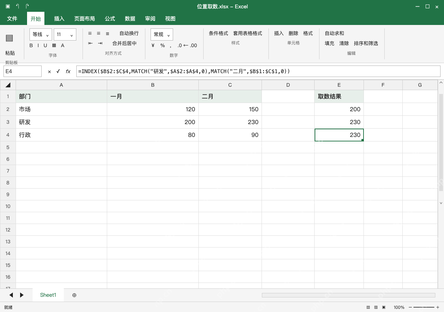This screenshot has height=312, width=444.
Task: Click the zoom slider in status bar
Action: (424, 307)
